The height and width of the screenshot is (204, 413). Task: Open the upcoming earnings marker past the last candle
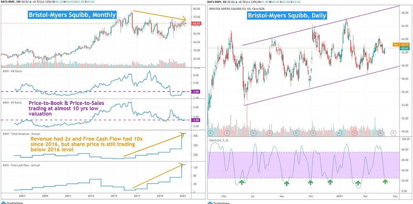click(x=393, y=133)
